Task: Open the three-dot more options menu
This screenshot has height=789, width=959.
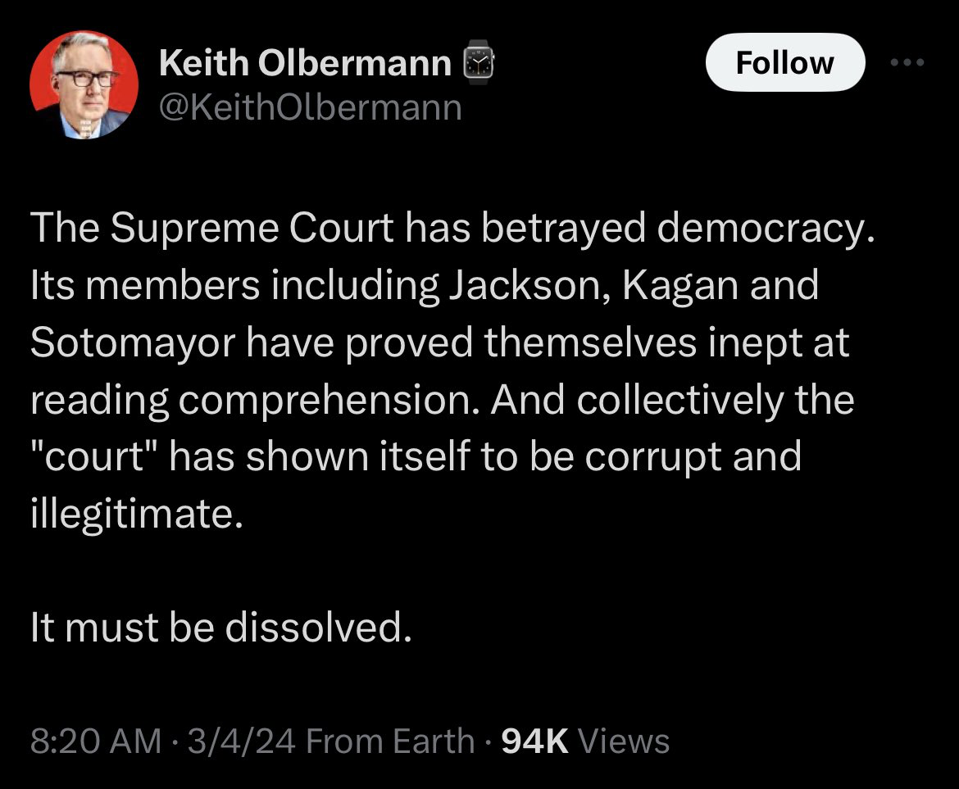Action: [x=909, y=63]
